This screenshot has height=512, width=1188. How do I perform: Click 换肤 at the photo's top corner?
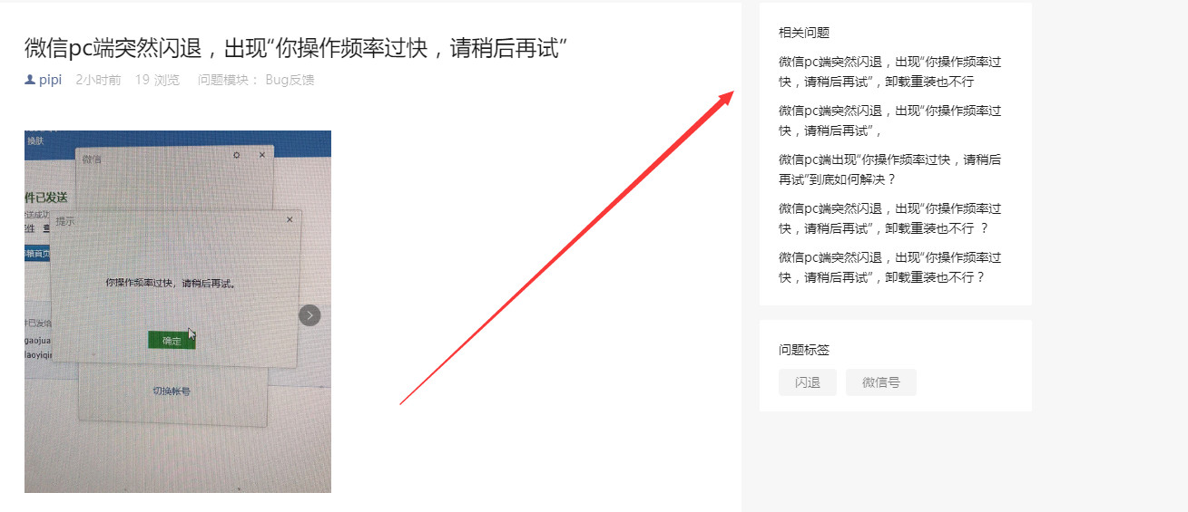coord(35,140)
